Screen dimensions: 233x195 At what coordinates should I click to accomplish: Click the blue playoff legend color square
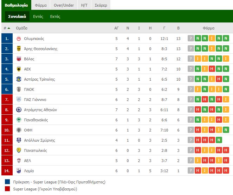coord(7,182)
